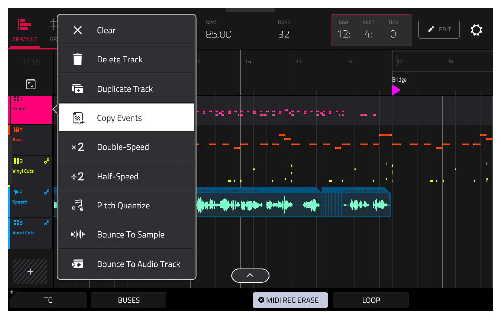Viewport: 501px width, 320px height.
Task: Click the ÷2 Half-Speed icon
Action: pyautogui.click(x=77, y=176)
